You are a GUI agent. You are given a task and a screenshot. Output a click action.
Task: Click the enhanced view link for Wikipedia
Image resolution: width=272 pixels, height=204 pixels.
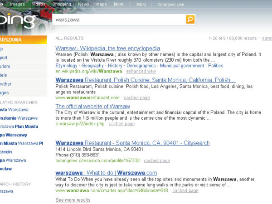click(x=141, y=71)
